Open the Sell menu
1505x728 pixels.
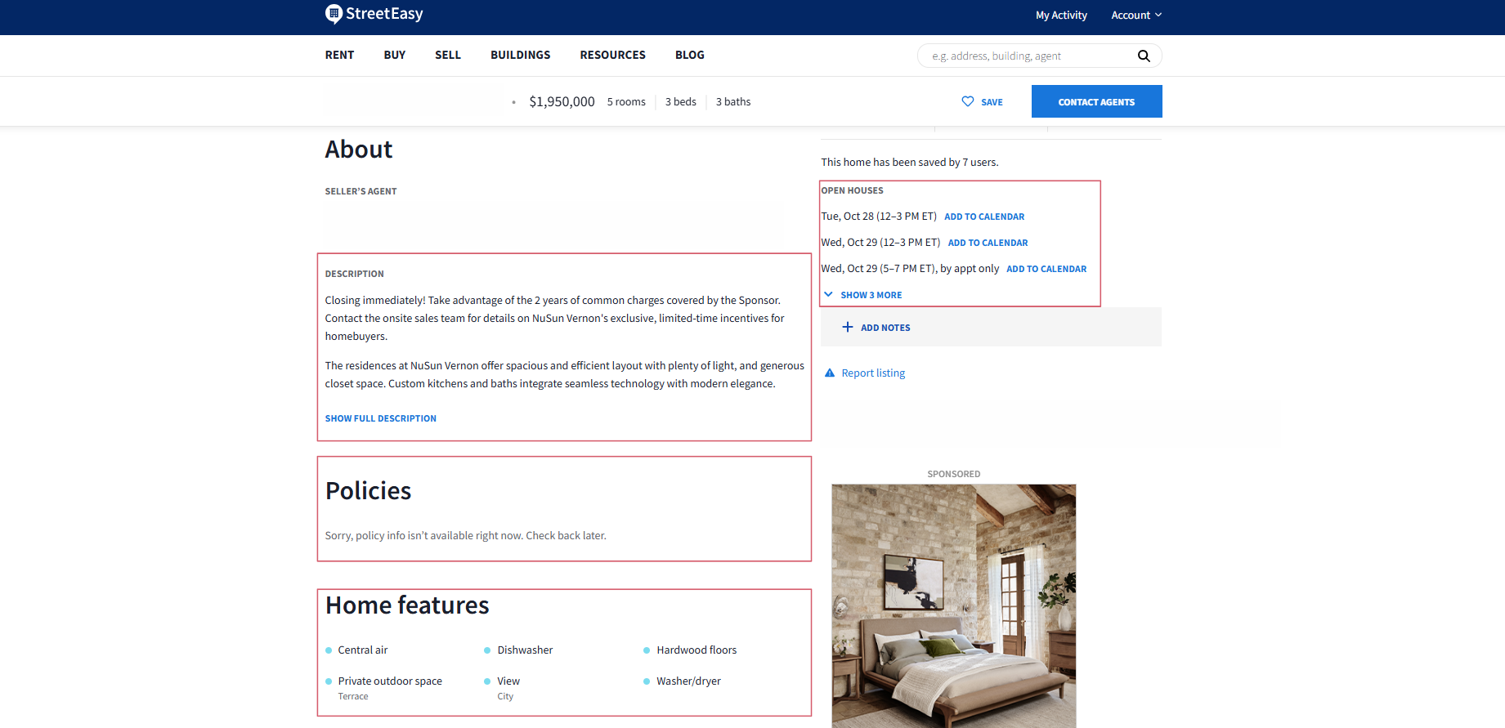click(447, 56)
